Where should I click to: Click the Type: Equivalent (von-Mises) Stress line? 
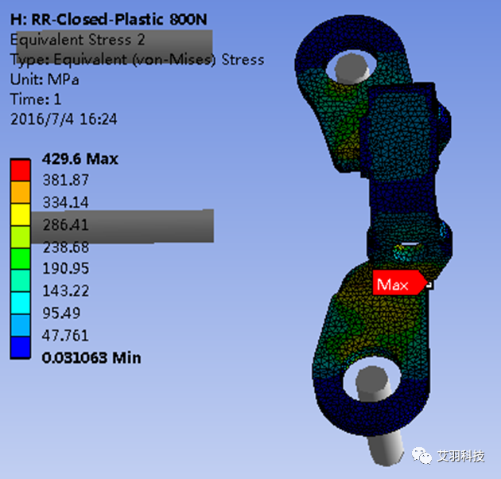coord(137,60)
